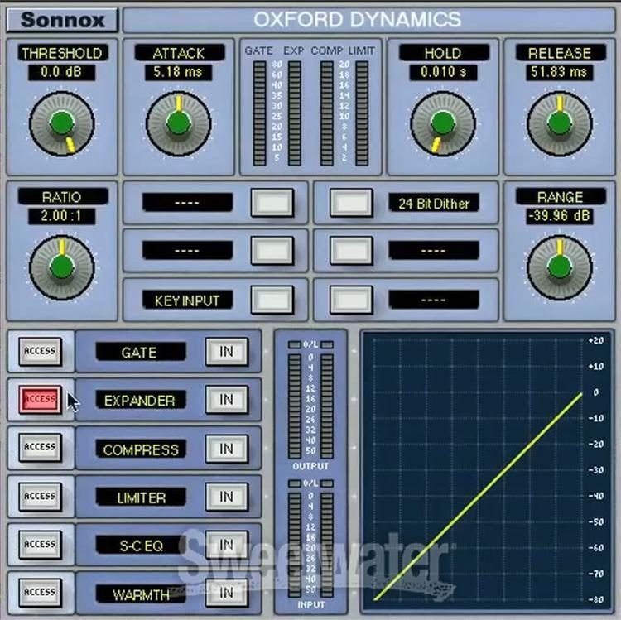
Task: Switch the Compress IN button
Action: coord(227,449)
